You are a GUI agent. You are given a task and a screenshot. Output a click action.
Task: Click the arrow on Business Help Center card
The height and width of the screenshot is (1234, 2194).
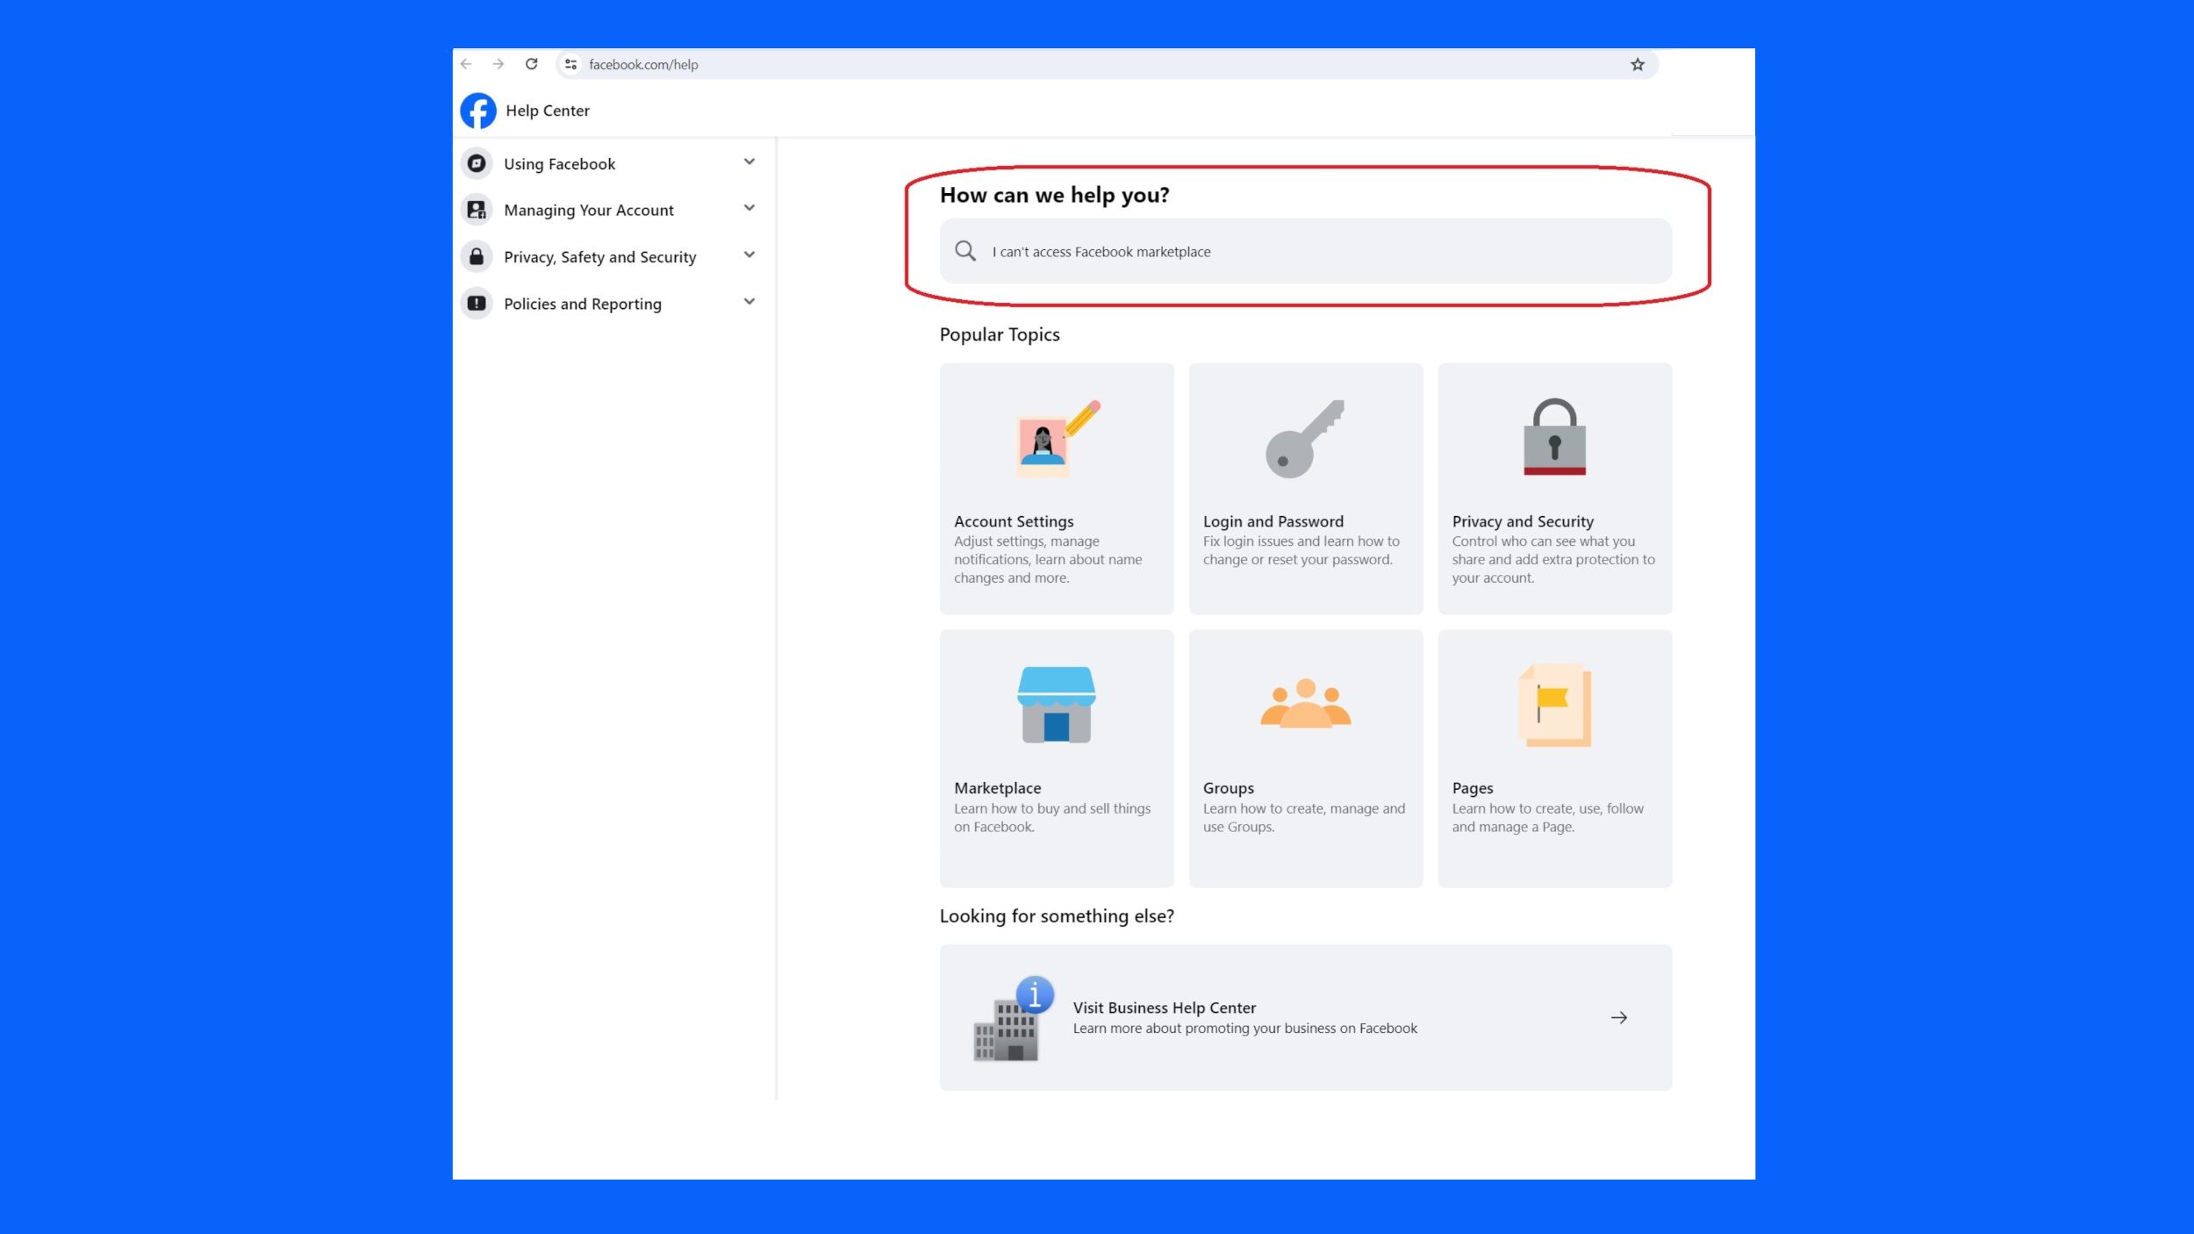(x=1619, y=1018)
